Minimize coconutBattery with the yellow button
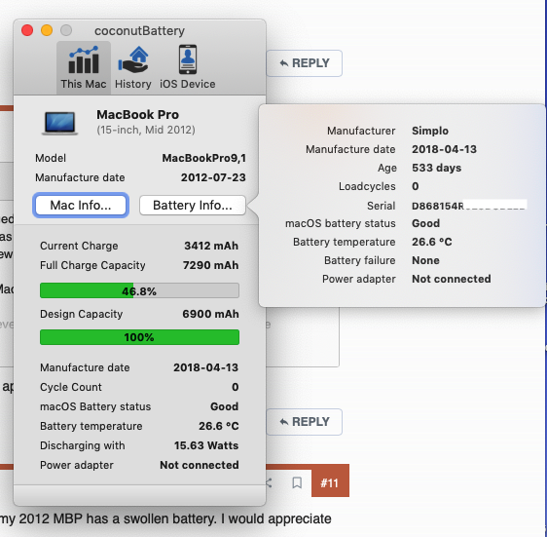Image resolution: width=547 pixels, height=537 pixels. click(47, 30)
